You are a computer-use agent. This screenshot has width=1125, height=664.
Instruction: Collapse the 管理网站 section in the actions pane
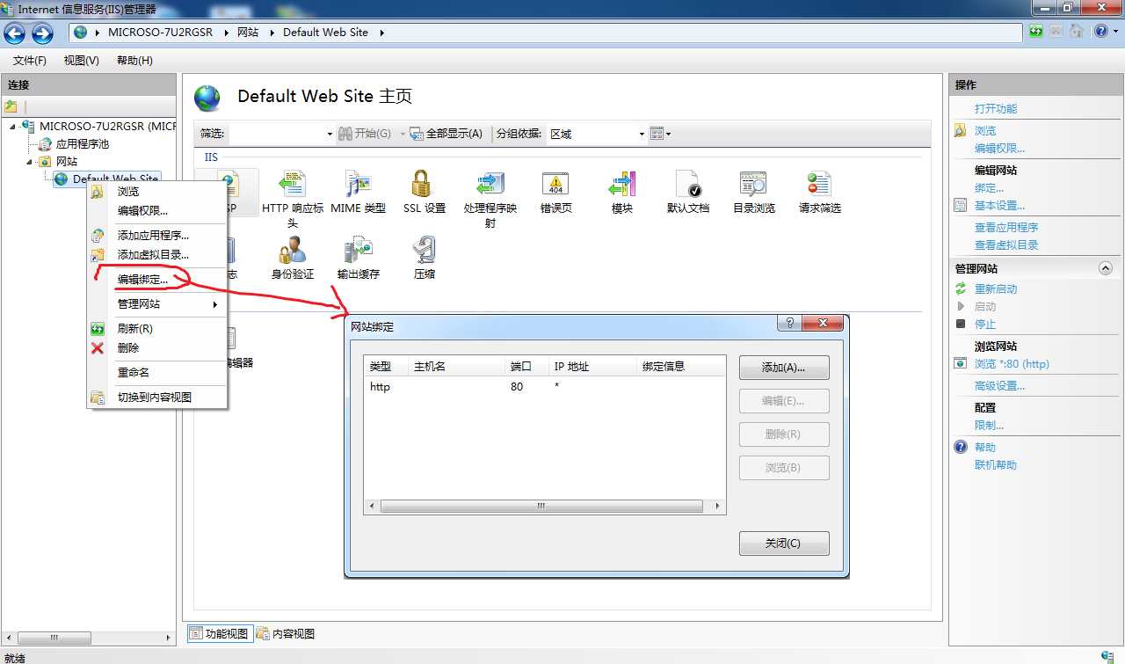(1106, 268)
